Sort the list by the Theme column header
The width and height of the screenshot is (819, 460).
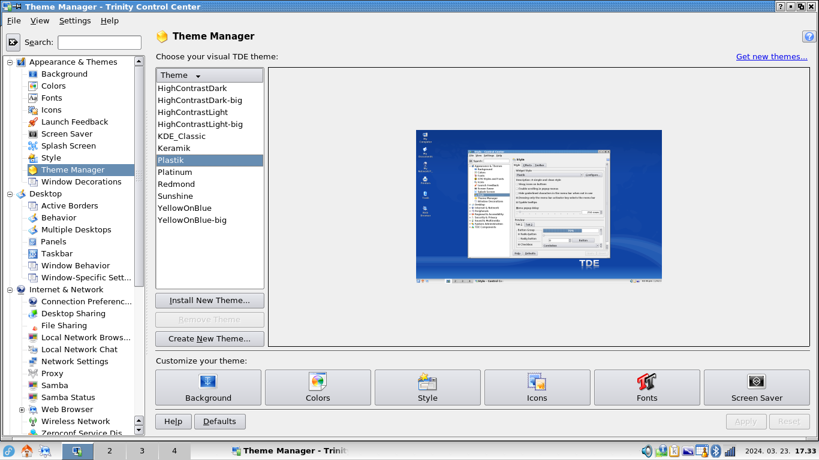coord(209,75)
